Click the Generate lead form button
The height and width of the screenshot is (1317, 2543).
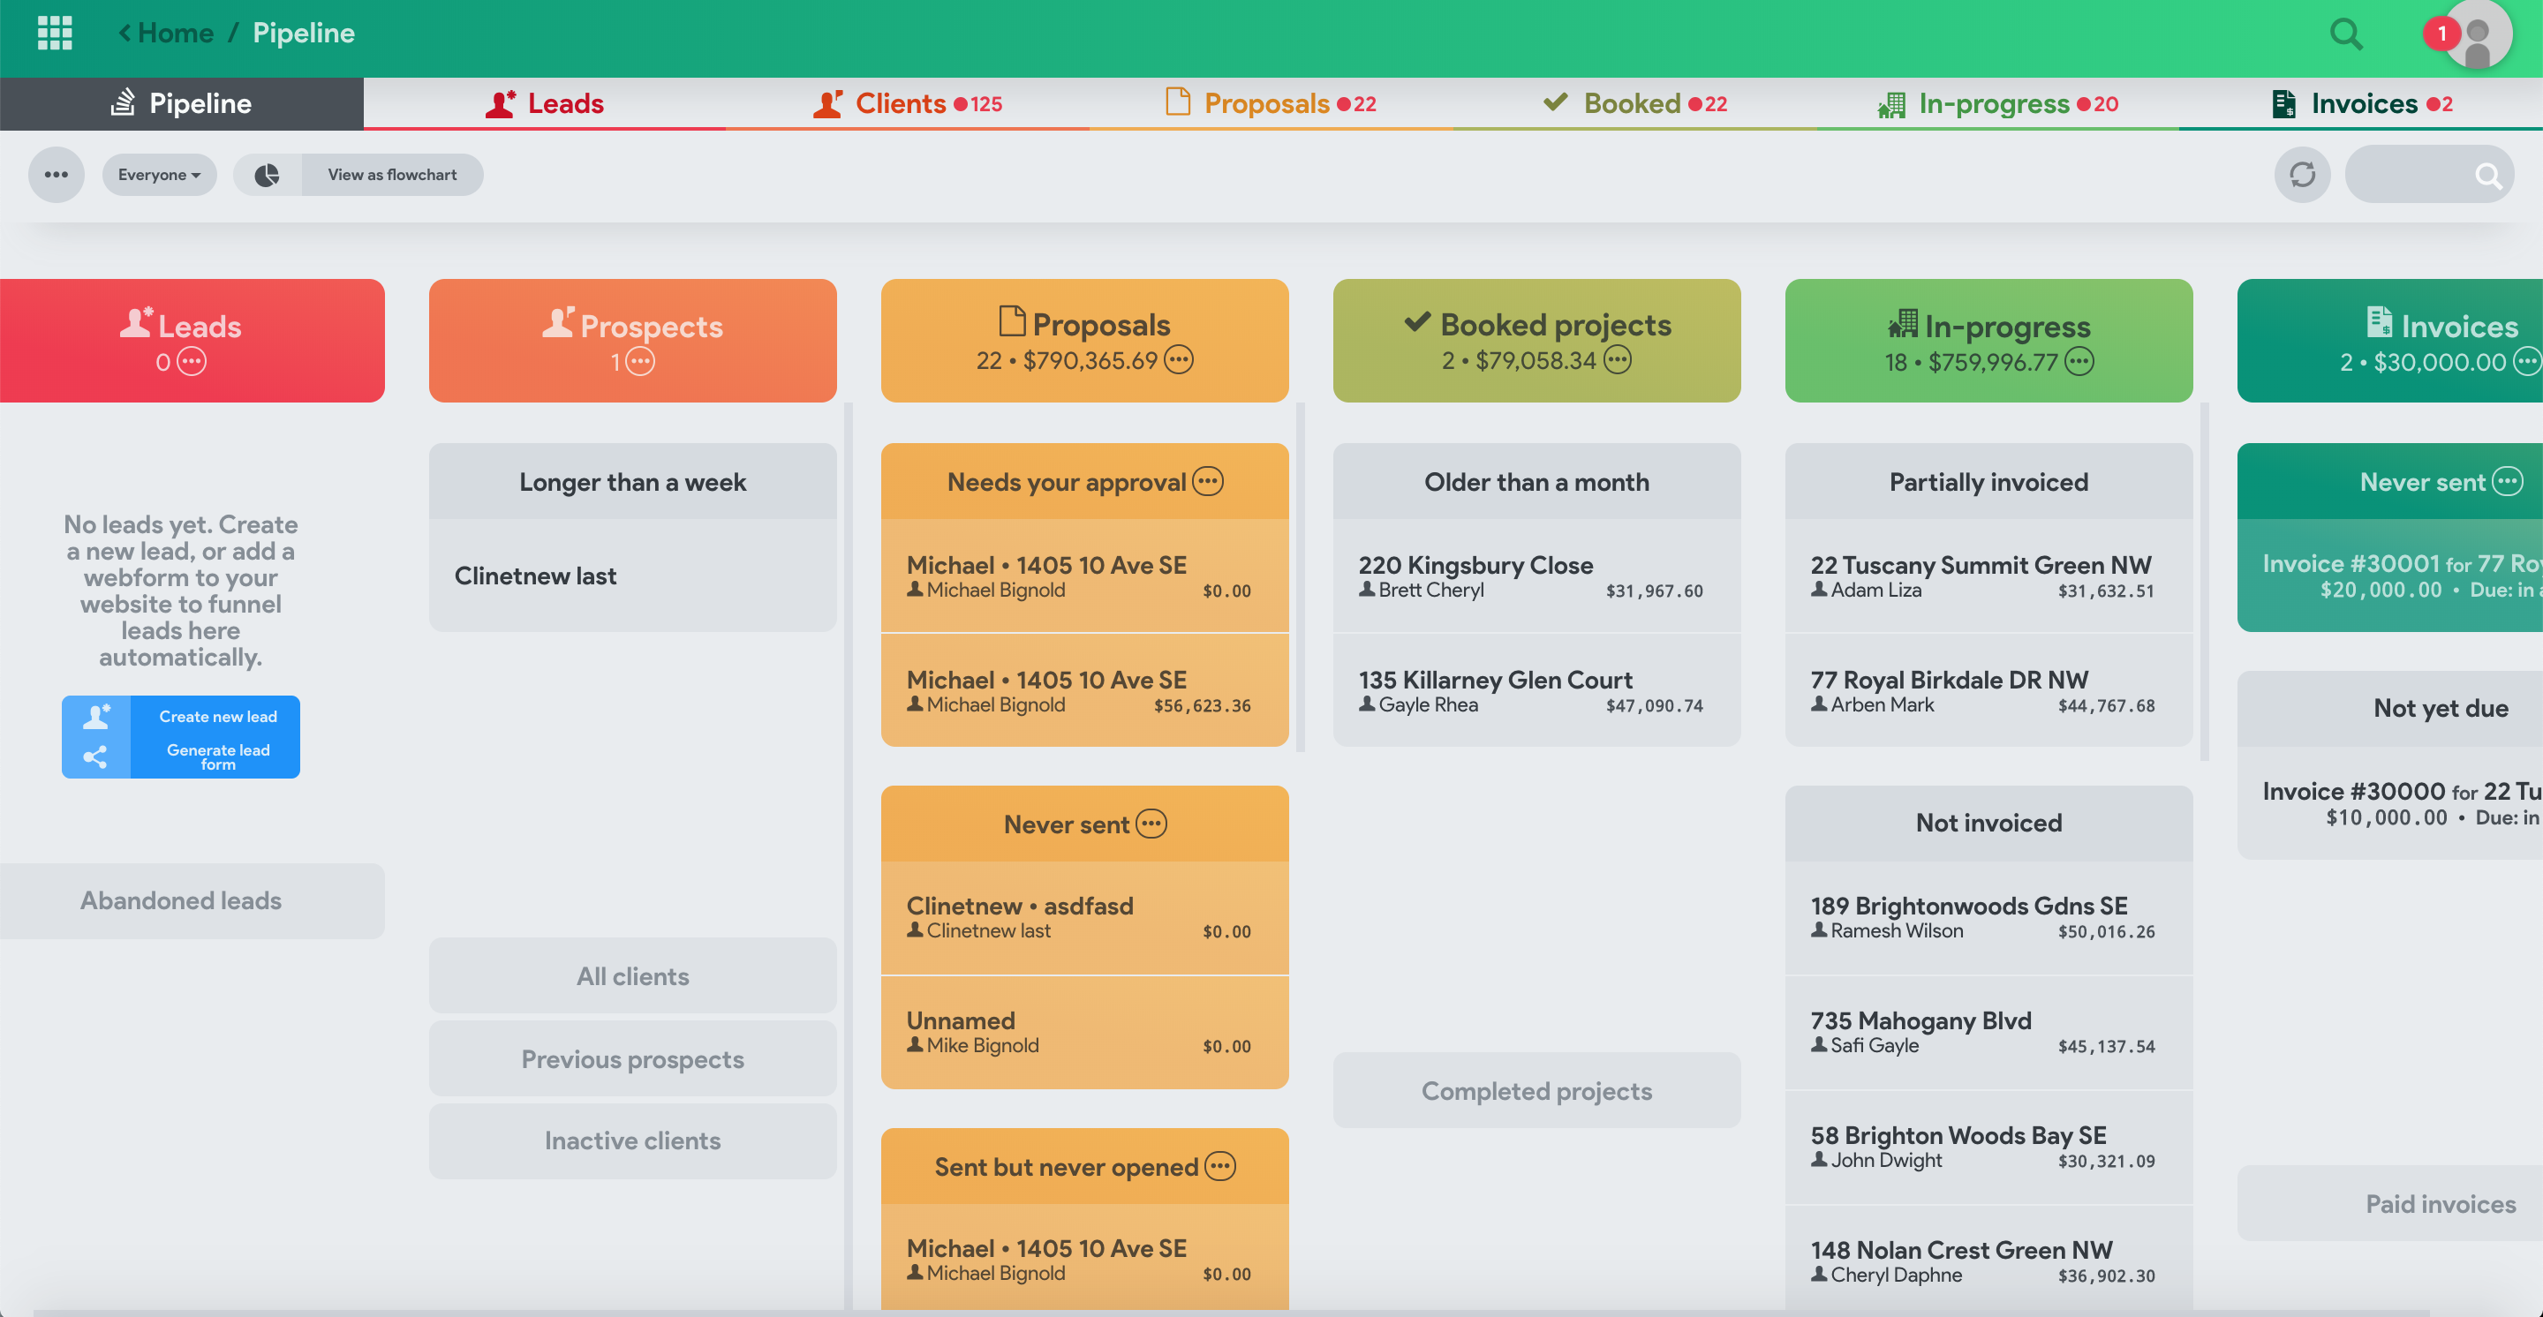coord(217,756)
